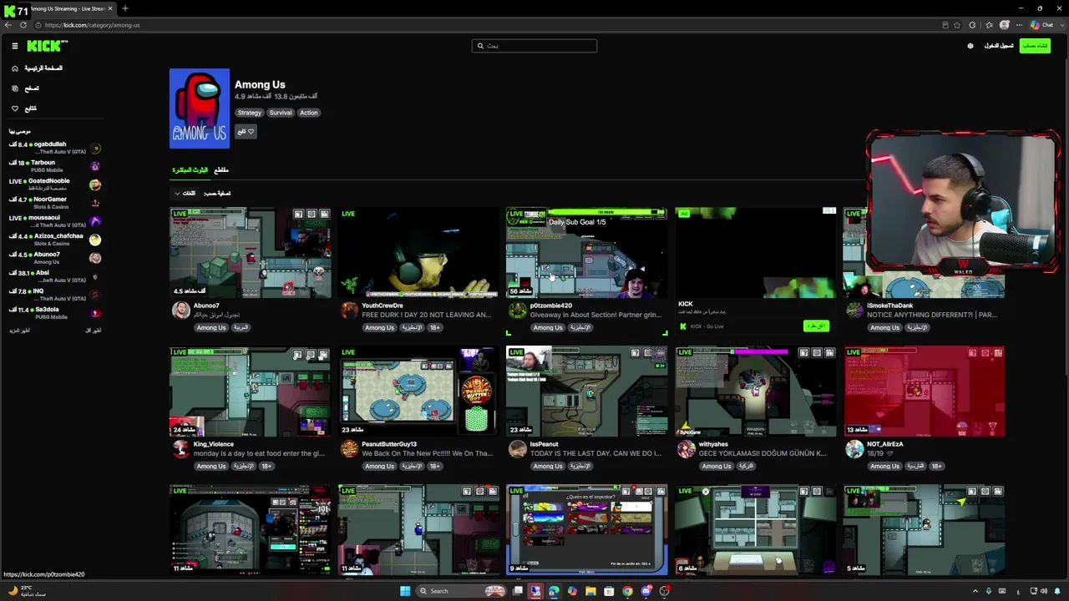Click the settings gear beside the login button
This screenshot has width=1069, height=601.
(x=970, y=46)
